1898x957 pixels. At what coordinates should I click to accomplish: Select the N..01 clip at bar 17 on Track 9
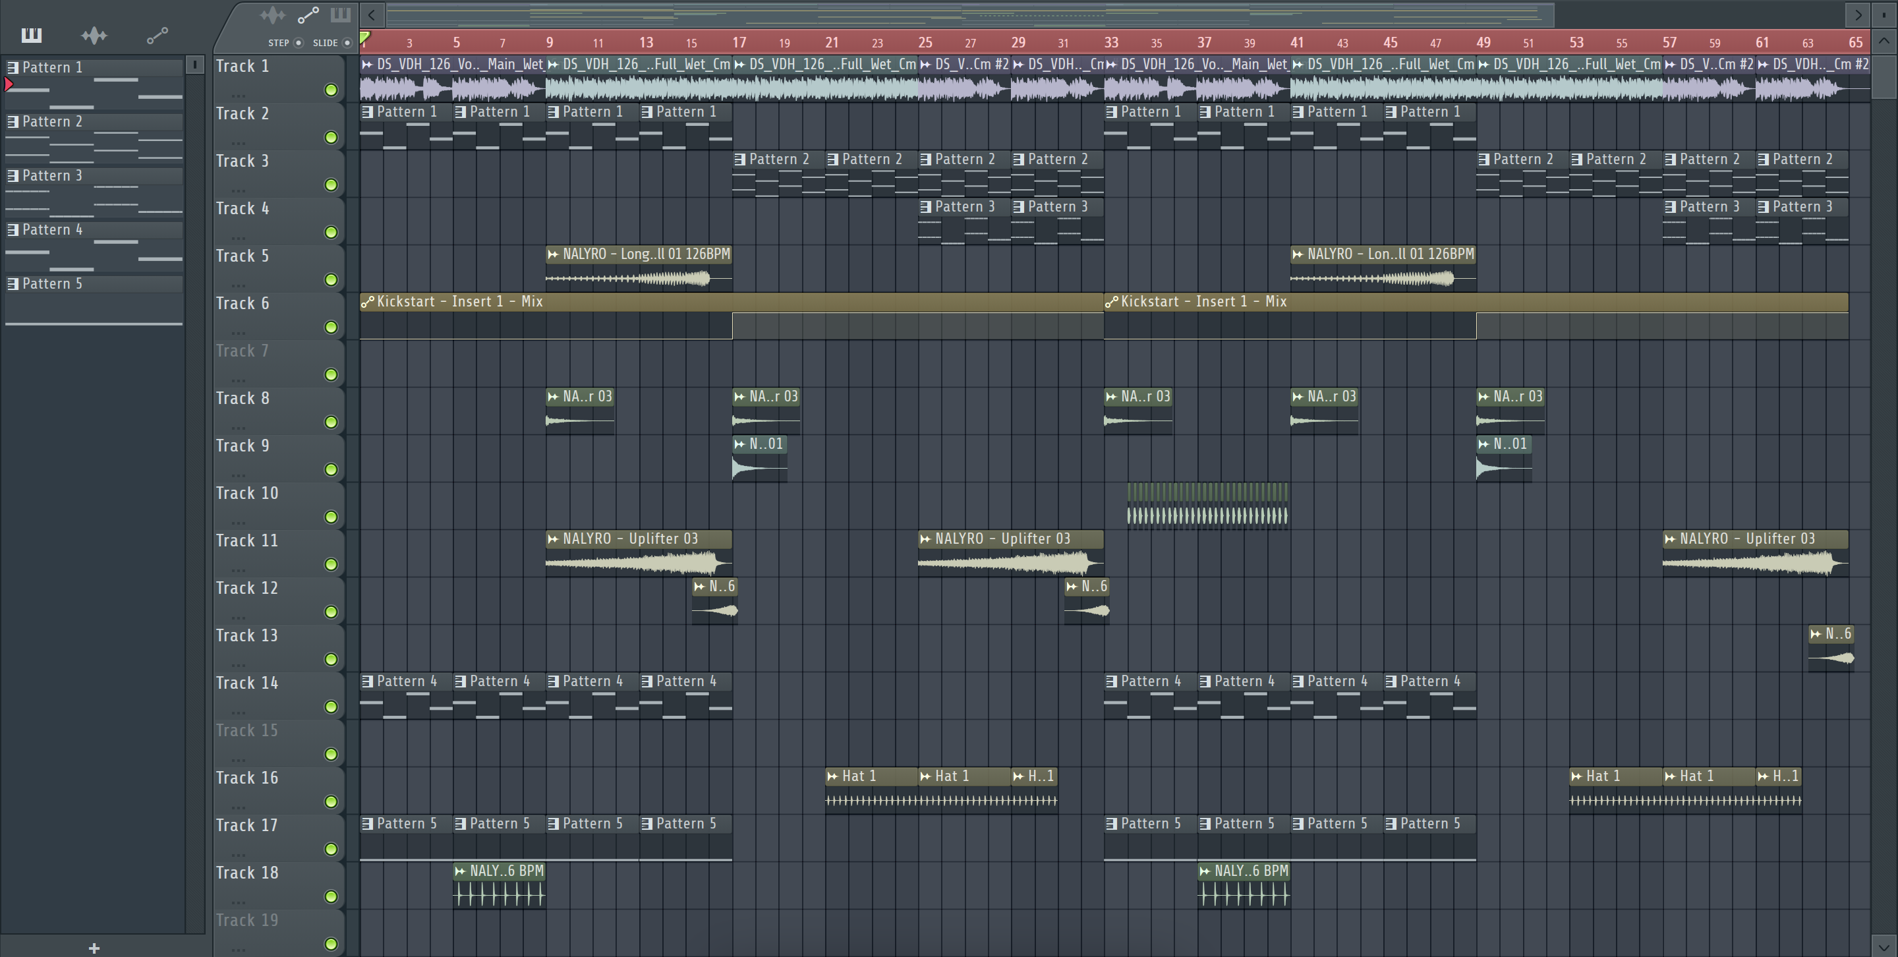pos(760,459)
